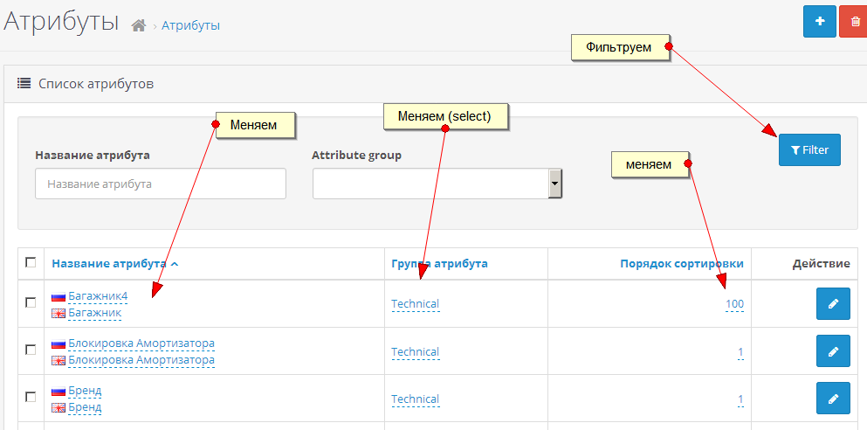Image resolution: width=867 pixels, height=430 pixels.
Task: Edit Technical group in Блокировка Амортизатора row
Action: point(416,352)
